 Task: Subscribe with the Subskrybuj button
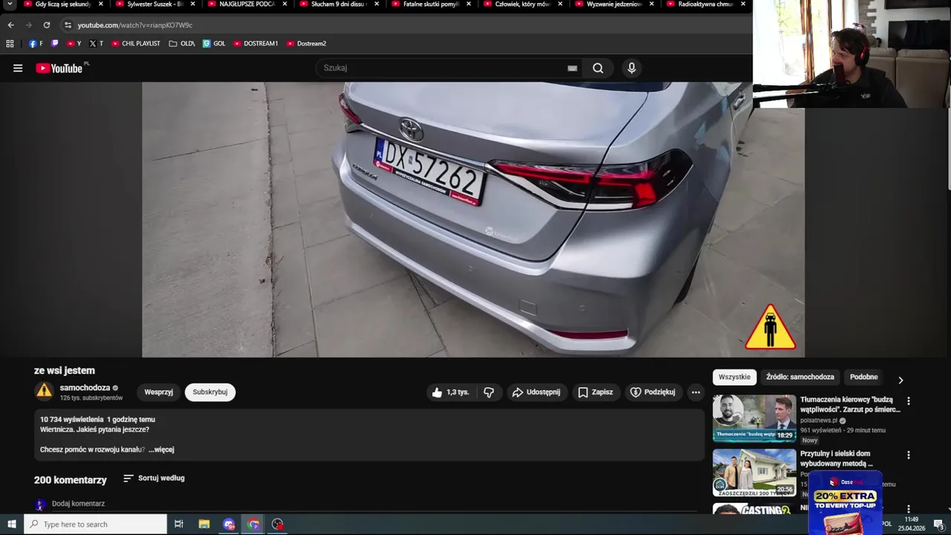tap(210, 392)
